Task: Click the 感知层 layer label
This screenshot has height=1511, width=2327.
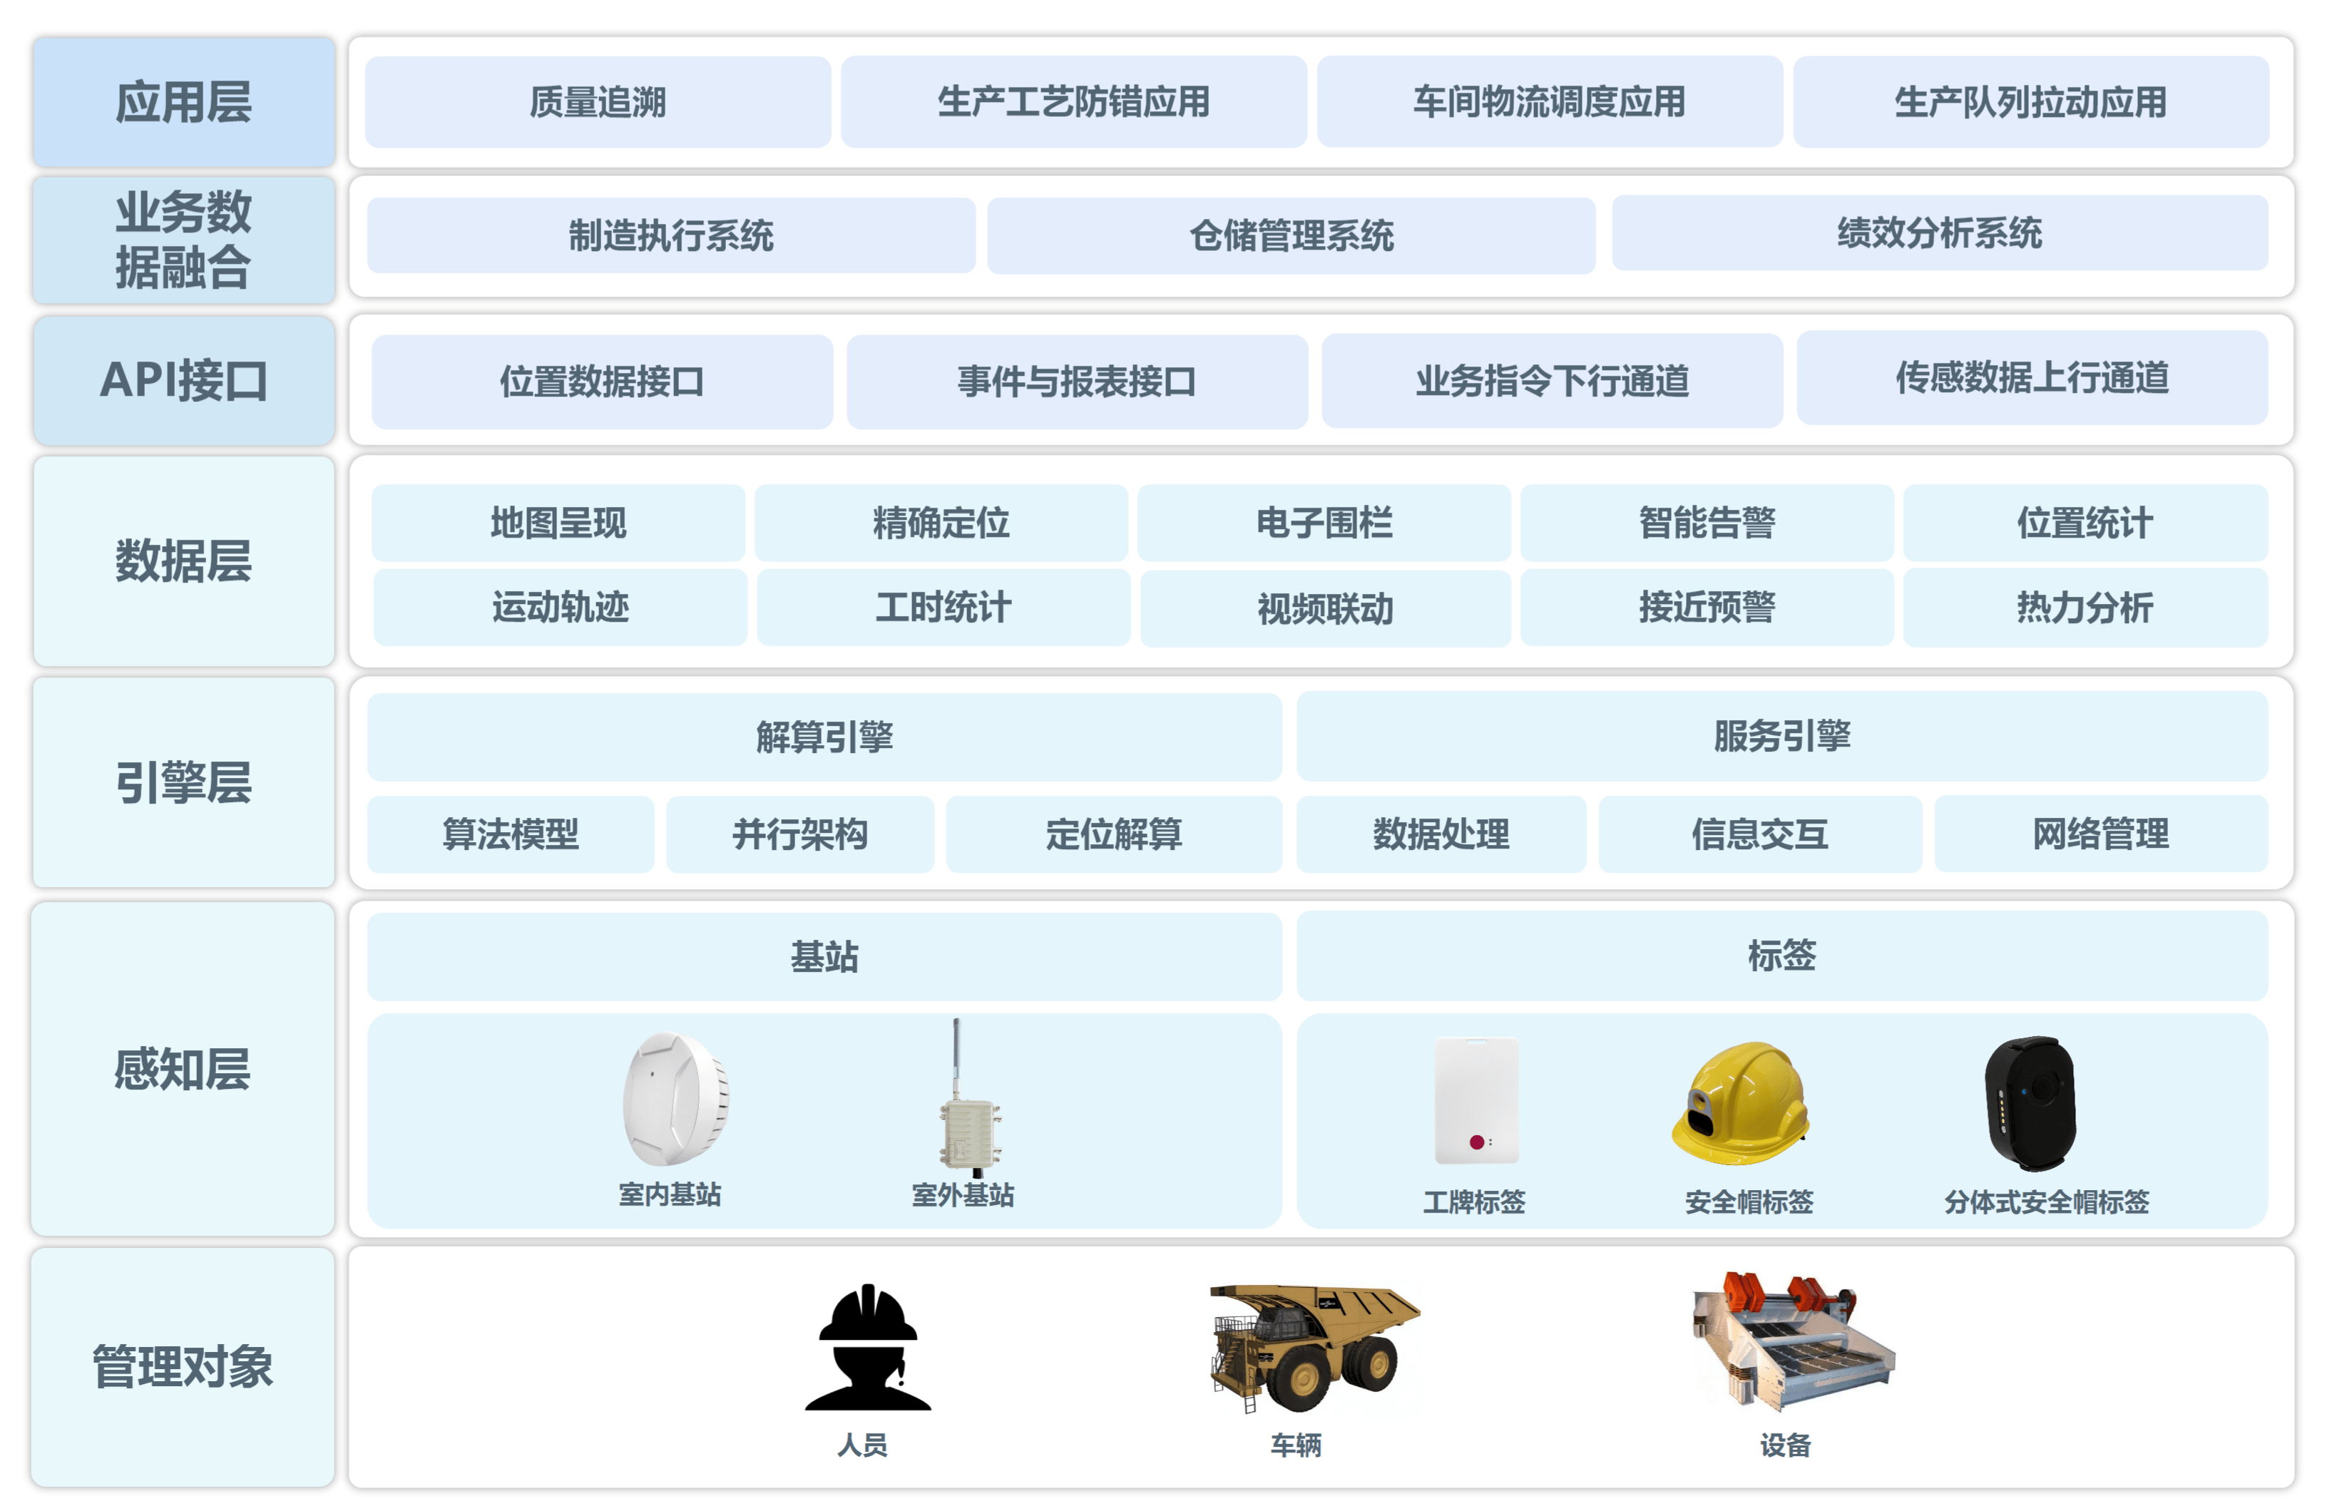Action: click(x=183, y=1069)
